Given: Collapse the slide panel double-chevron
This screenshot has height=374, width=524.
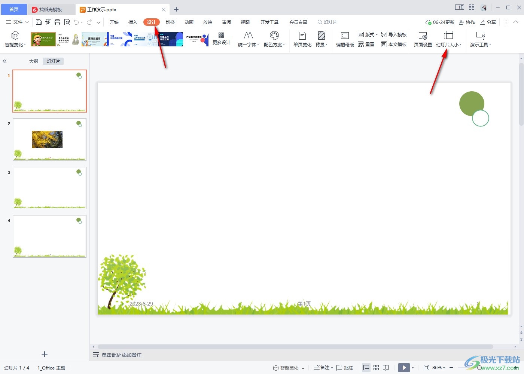Looking at the screenshot, I should tap(4, 61).
